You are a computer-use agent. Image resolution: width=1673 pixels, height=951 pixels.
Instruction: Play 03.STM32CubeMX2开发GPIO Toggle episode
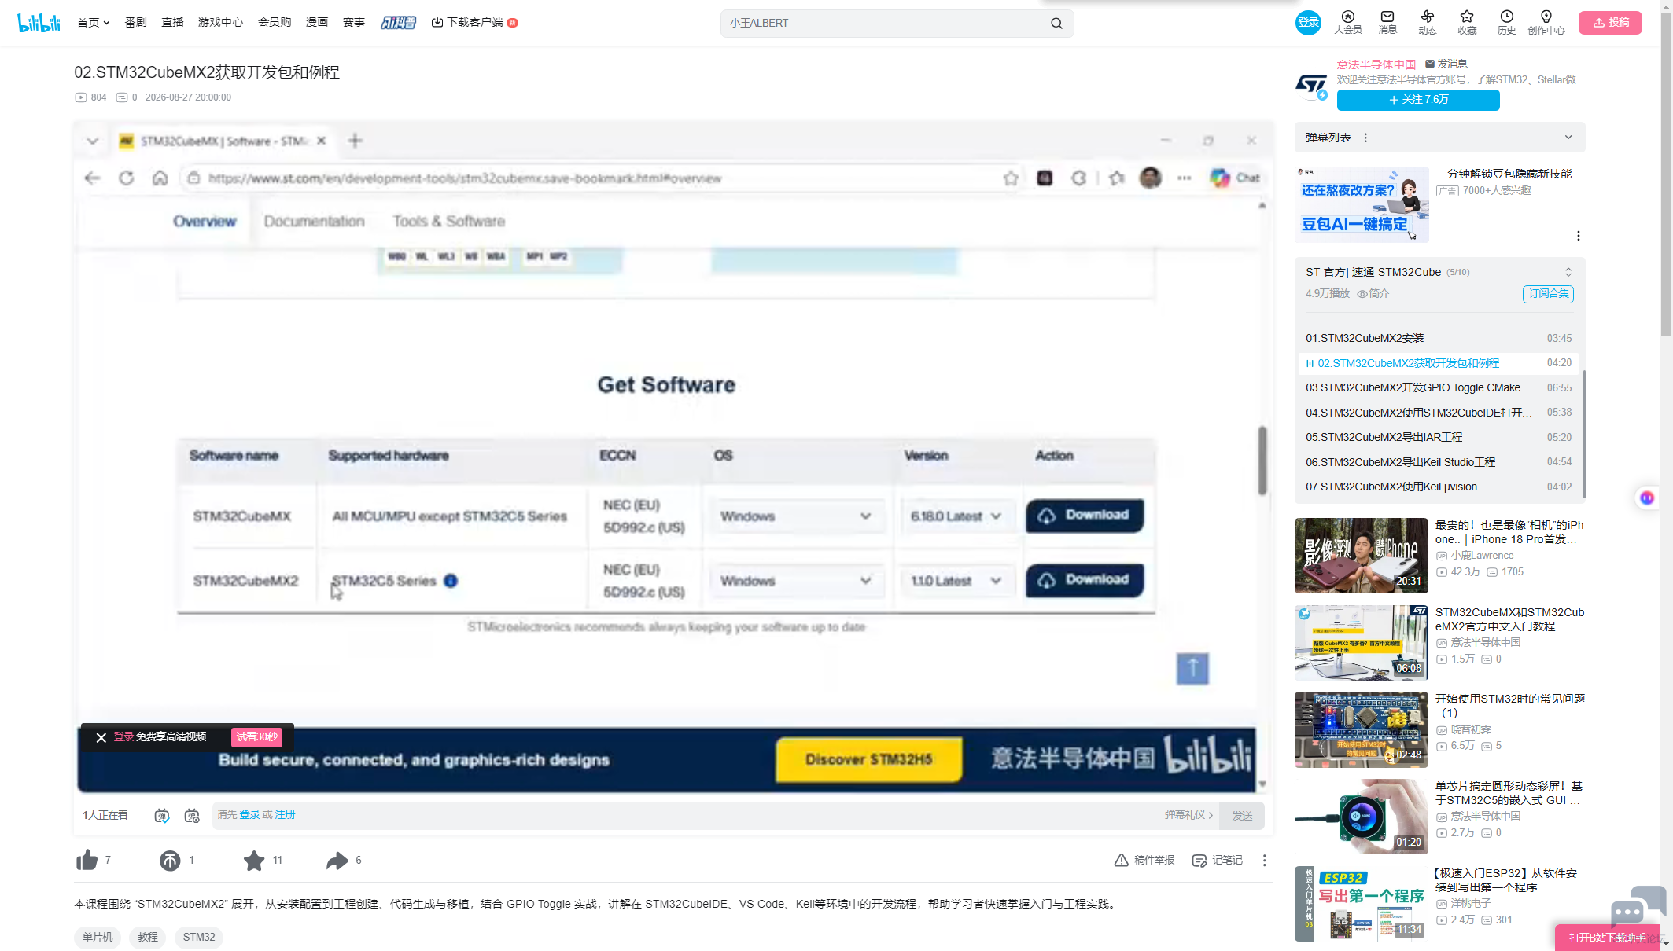1439,388
